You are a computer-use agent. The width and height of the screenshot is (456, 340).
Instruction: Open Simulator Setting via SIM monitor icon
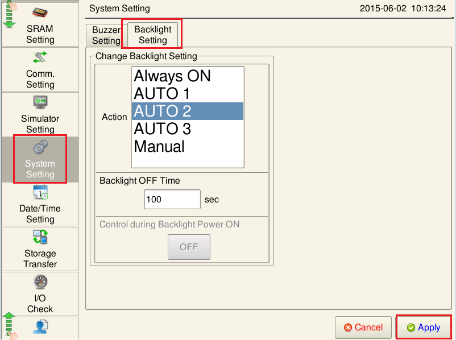coord(40,102)
